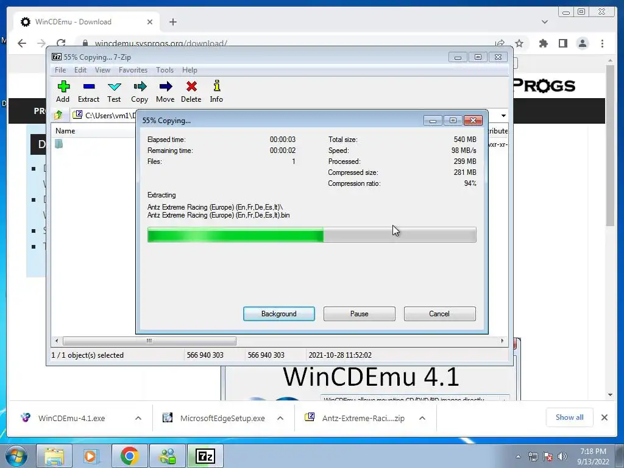This screenshot has width=624, height=468.
Task: Click the up-folder icon beside the 7-Zip path
Action: pyautogui.click(x=58, y=115)
